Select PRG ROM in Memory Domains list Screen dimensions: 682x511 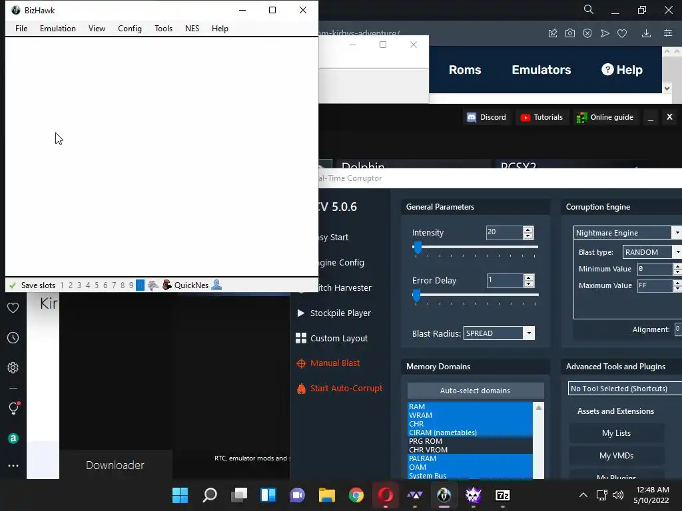pyautogui.click(x=470, y=442)
